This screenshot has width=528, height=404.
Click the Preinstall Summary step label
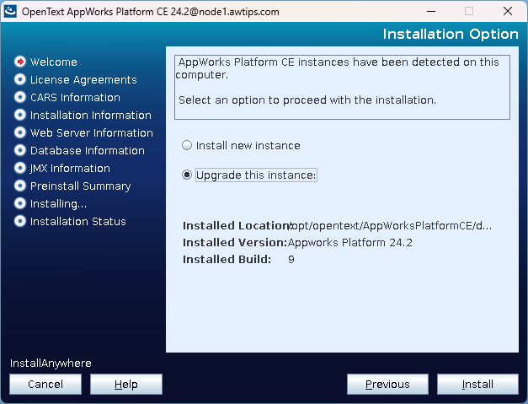(x=80, y=186)
